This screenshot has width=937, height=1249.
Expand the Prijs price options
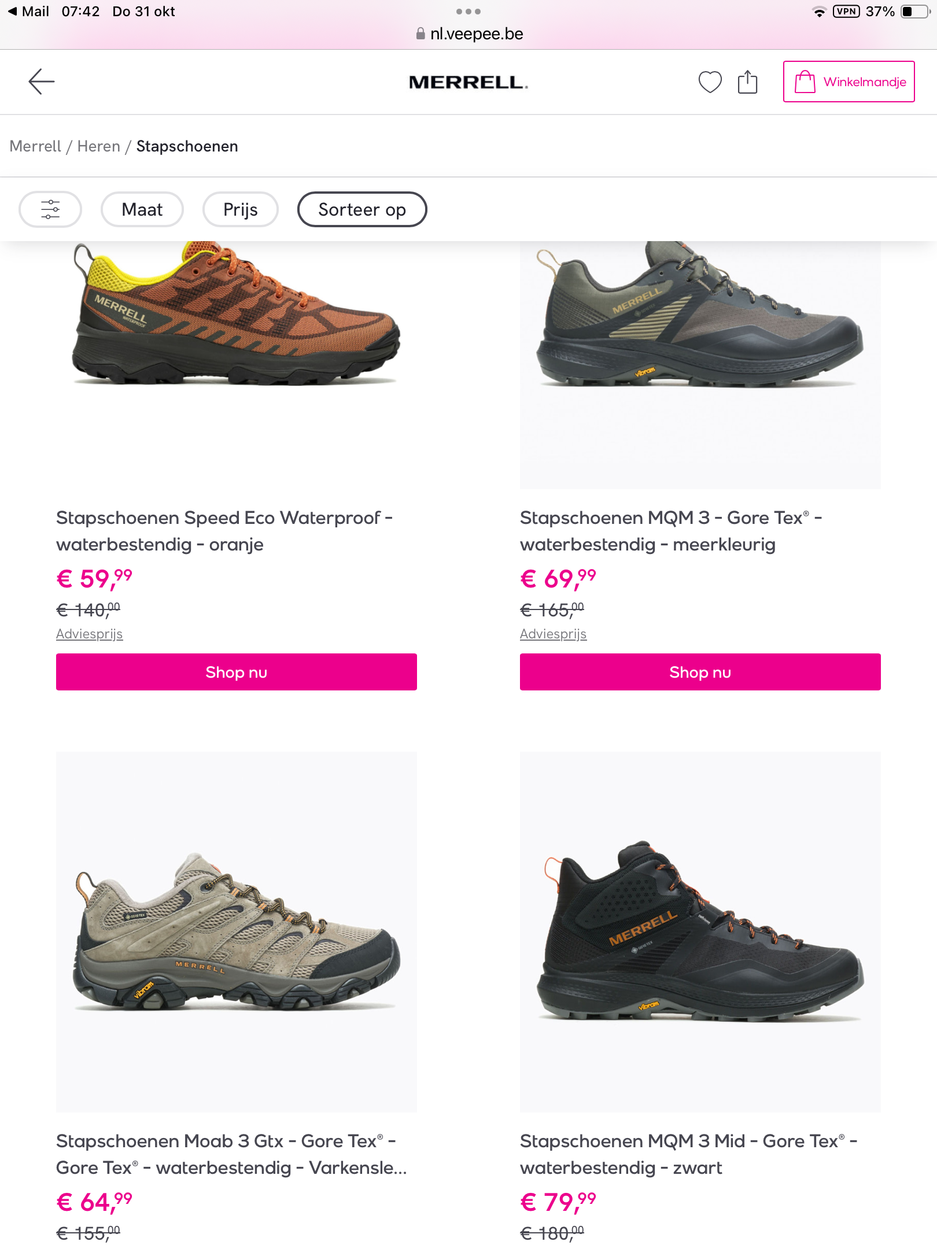(240, 209)
